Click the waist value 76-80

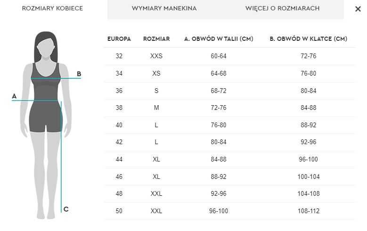click(219, 125)
